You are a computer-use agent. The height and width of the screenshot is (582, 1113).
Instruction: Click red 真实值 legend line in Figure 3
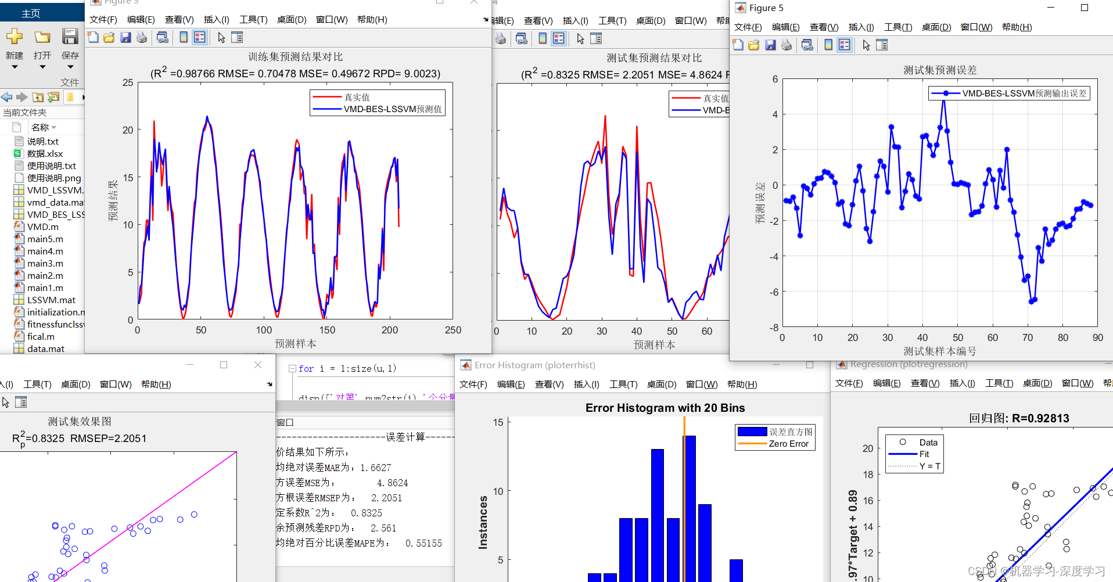tap(327, 97)
